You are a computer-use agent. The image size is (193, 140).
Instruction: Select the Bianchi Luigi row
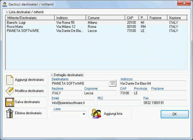(x=96, y=23)
